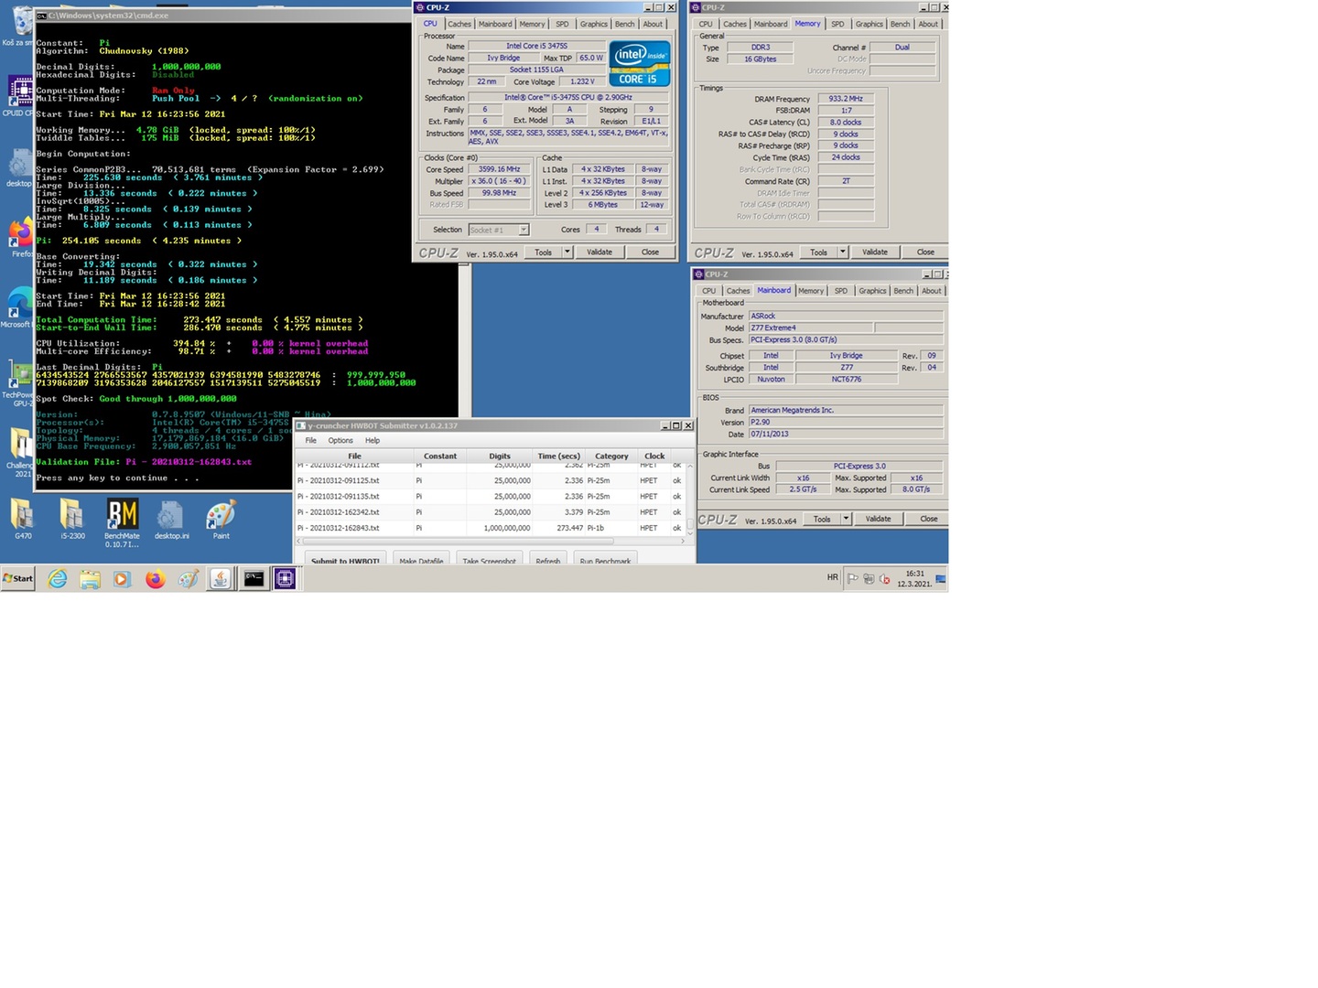Viewport: 1318px width, 988px height.
Task: Click the Show desktop tray button
Action: (x=941, y=578)
